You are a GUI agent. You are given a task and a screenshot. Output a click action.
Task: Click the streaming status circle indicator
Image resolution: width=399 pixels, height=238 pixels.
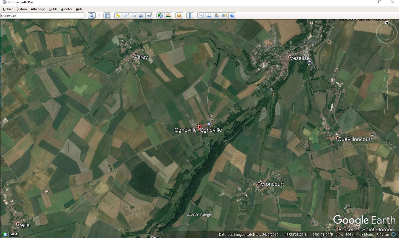tap(393, 234)
